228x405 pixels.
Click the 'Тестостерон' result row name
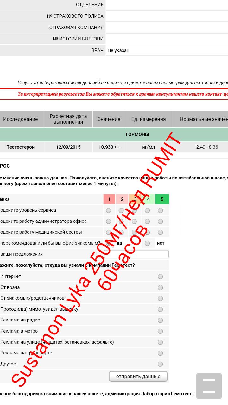click(21, 147)
